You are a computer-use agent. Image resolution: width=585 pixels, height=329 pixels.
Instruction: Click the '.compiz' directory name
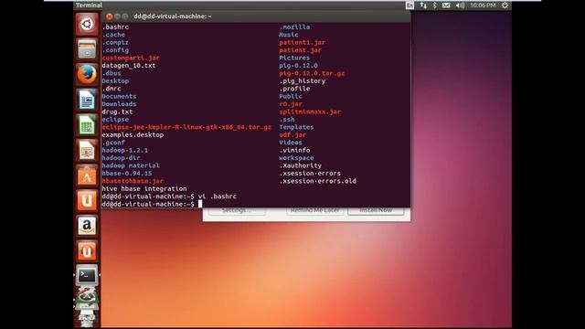(115, 43)
